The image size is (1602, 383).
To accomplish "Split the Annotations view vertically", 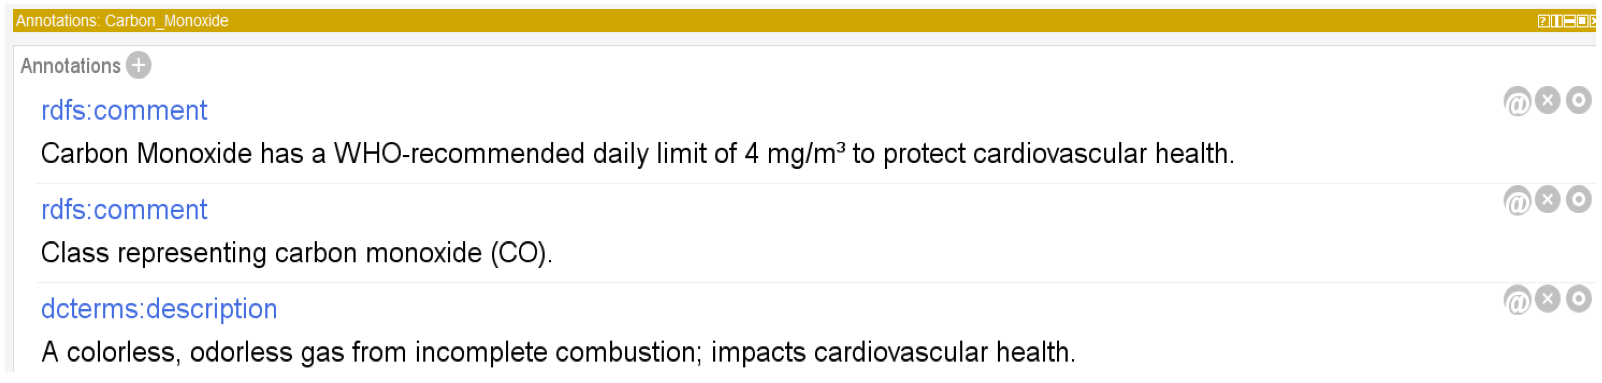I will (1556, 21).
